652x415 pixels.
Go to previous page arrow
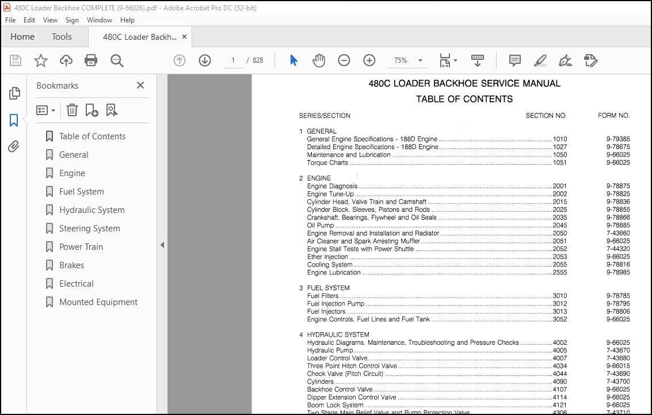180,60
